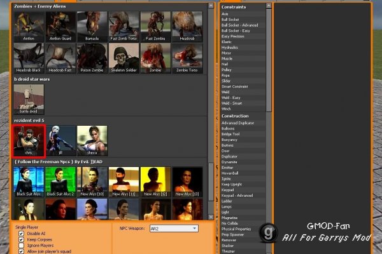The height and width of the screenshot is (254, 382).
Task: Uncheck the Keep Corpses option
Action: (22, 239)
